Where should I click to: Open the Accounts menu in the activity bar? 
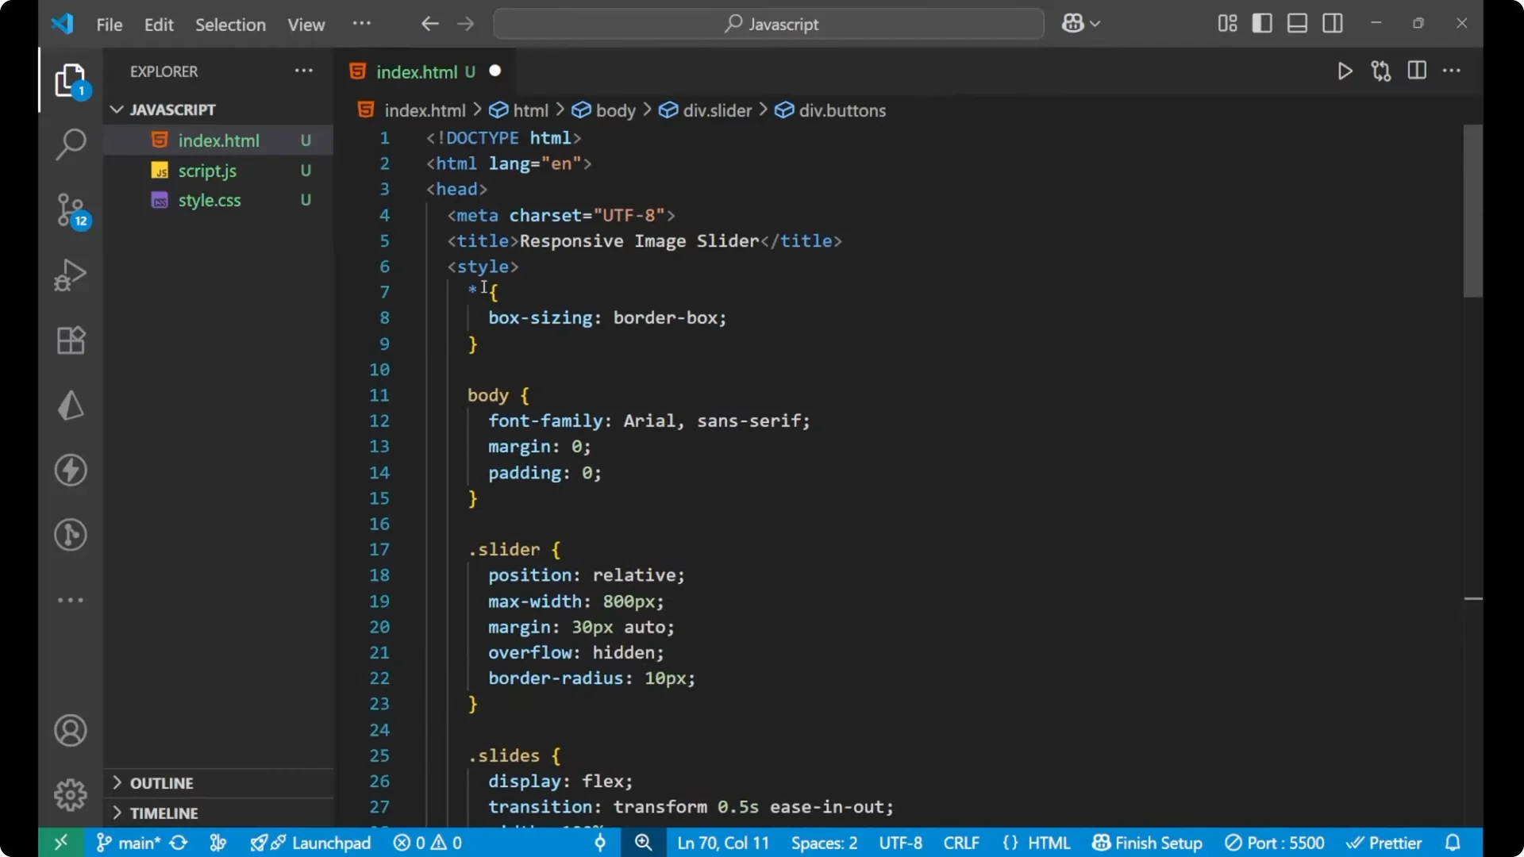[71, 730]
